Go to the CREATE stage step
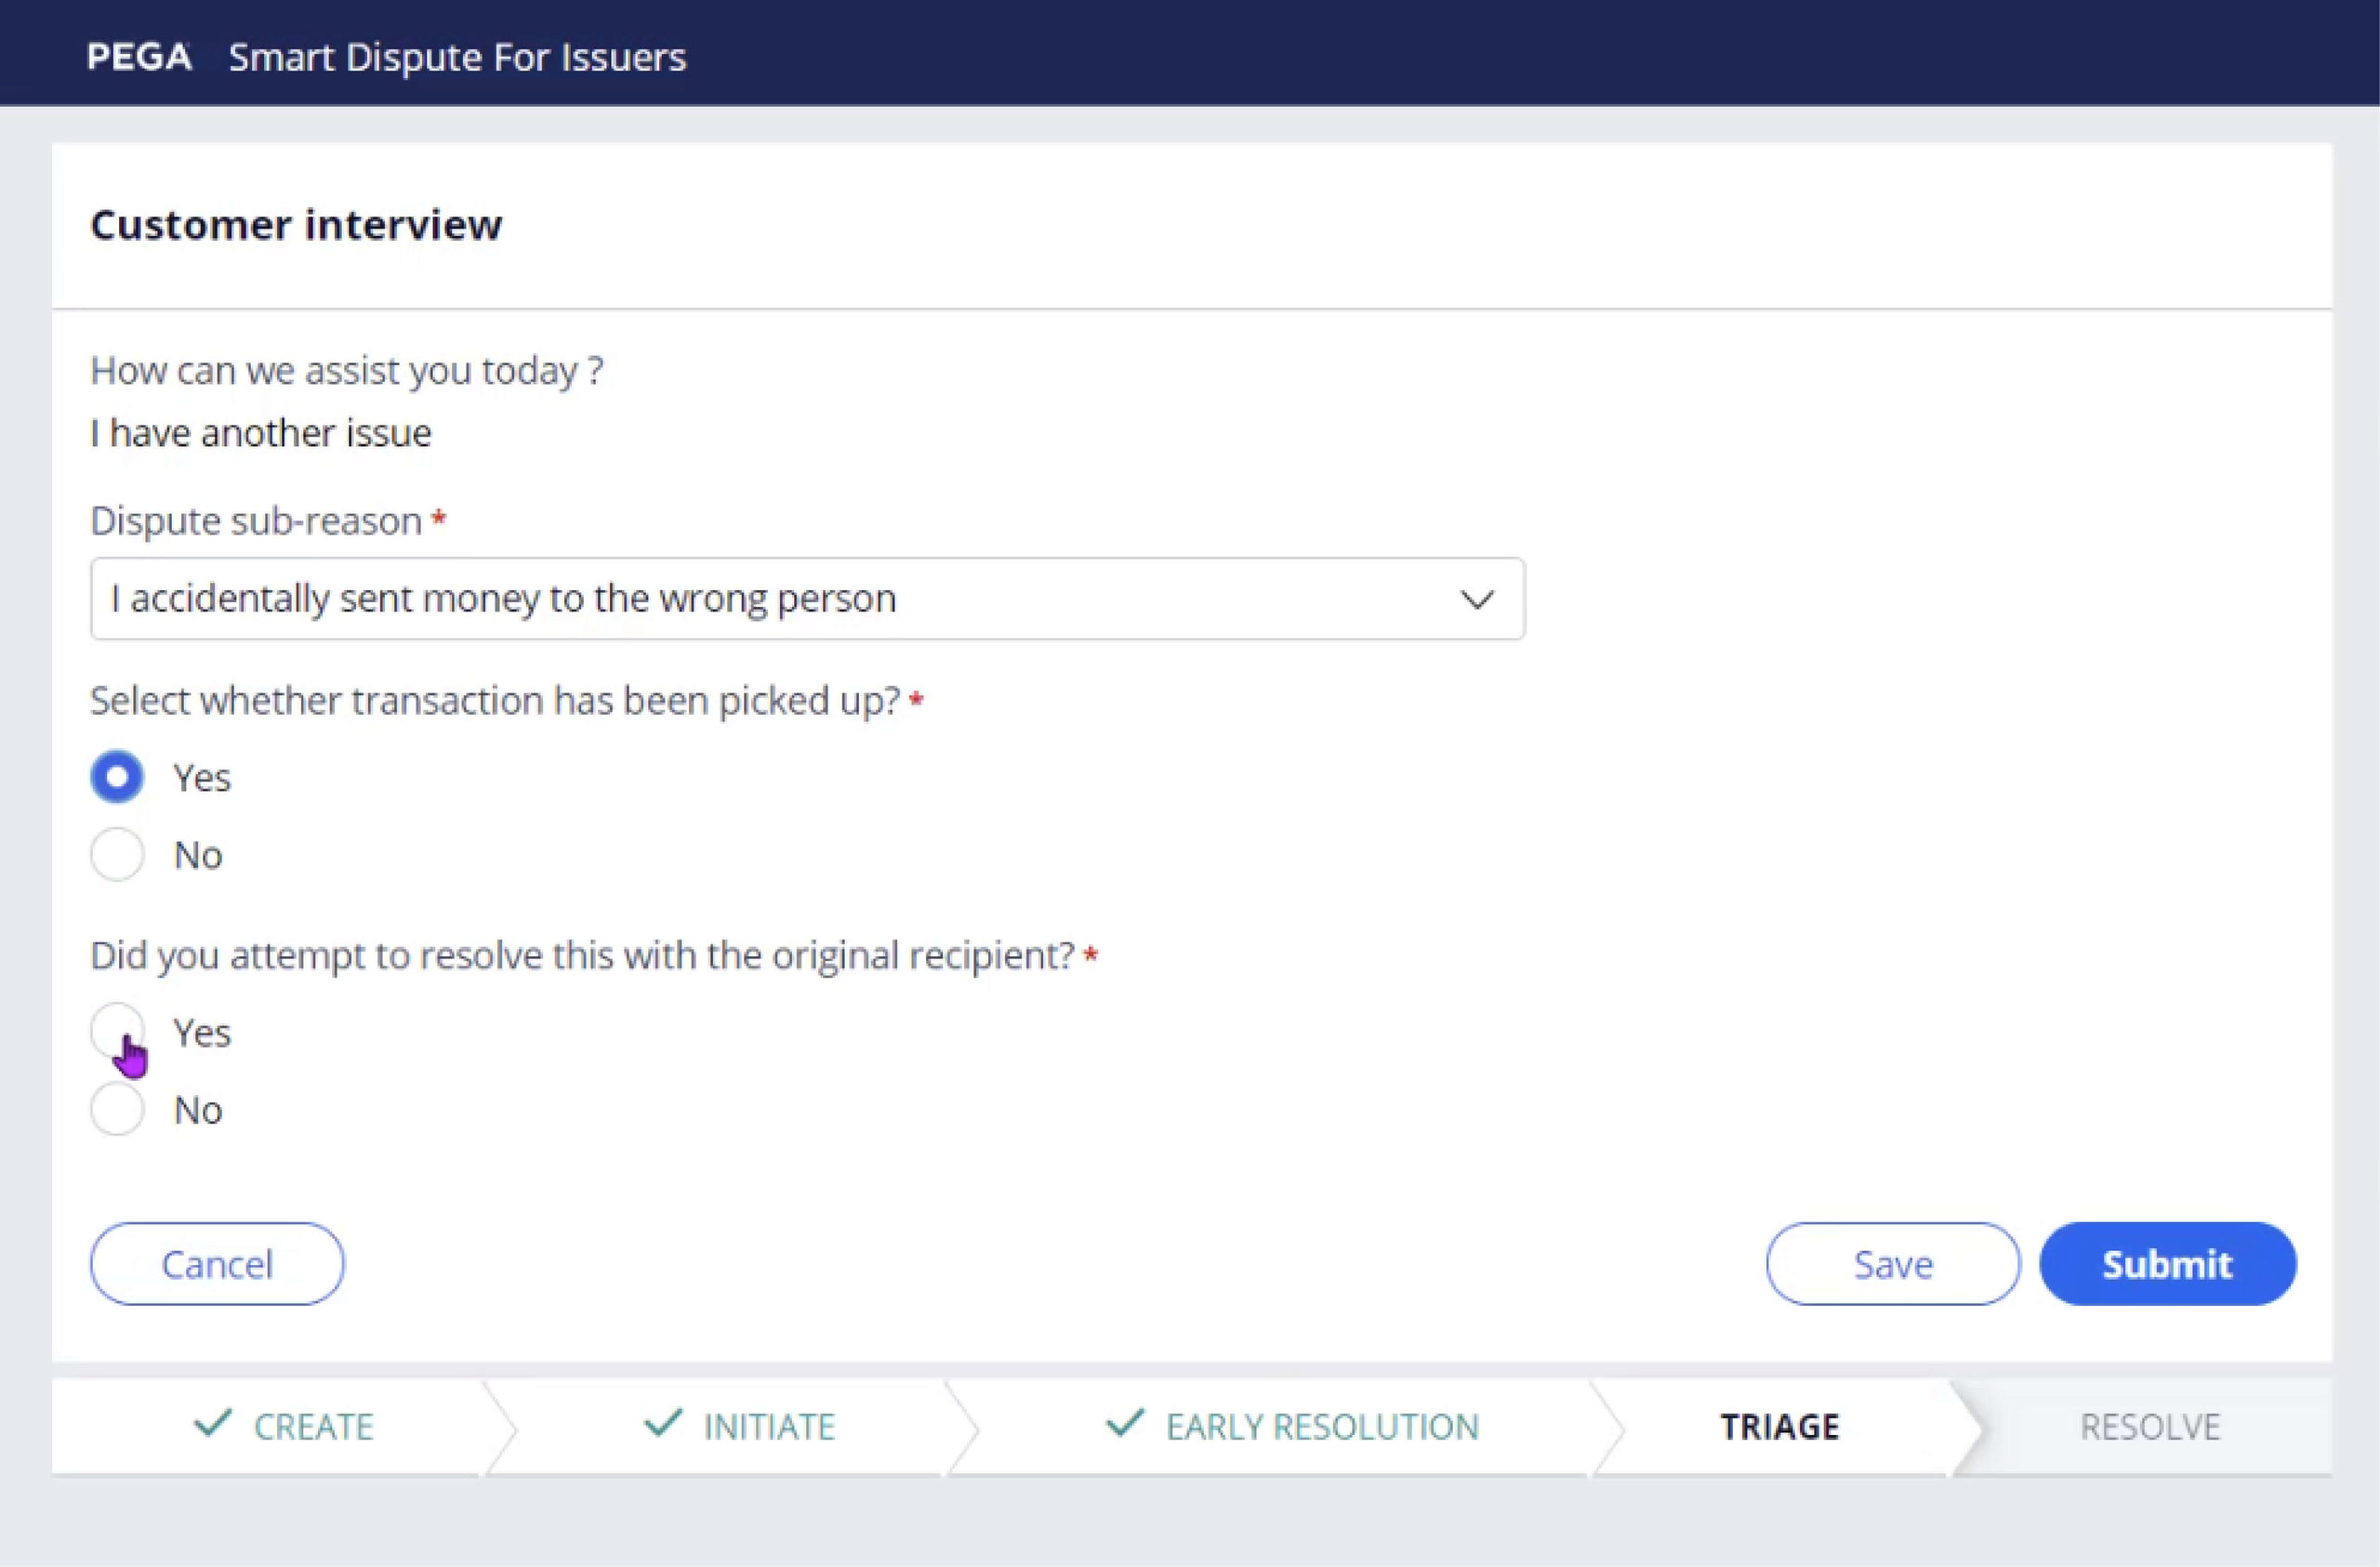Viewport: 2380px width, 1567px height. tap(312, 1426)
